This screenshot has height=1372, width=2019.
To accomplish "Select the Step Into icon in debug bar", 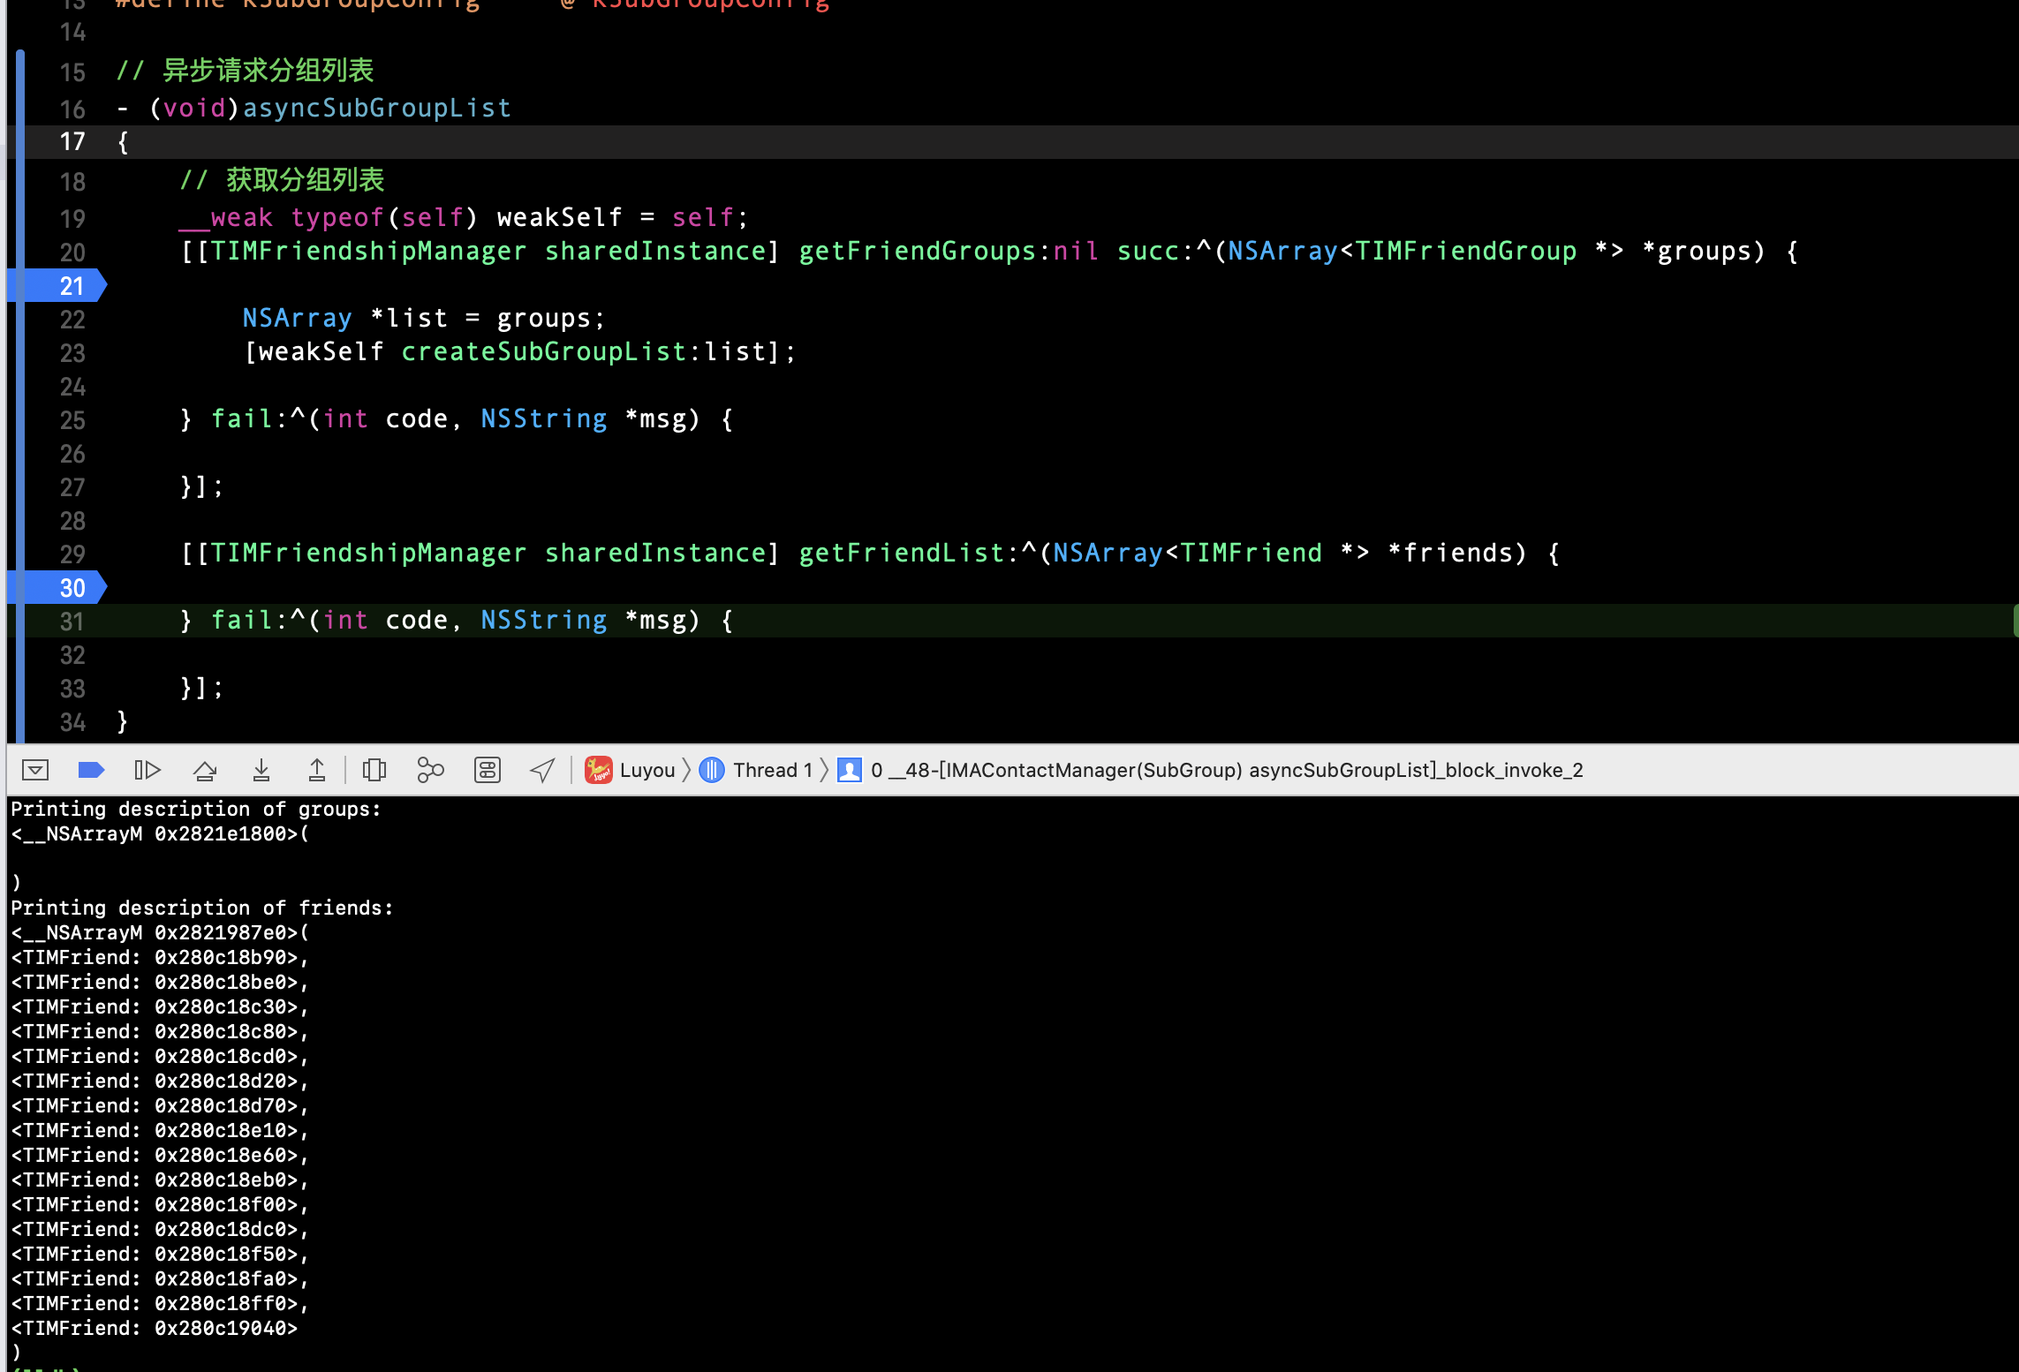I will [x=261, y=770].
